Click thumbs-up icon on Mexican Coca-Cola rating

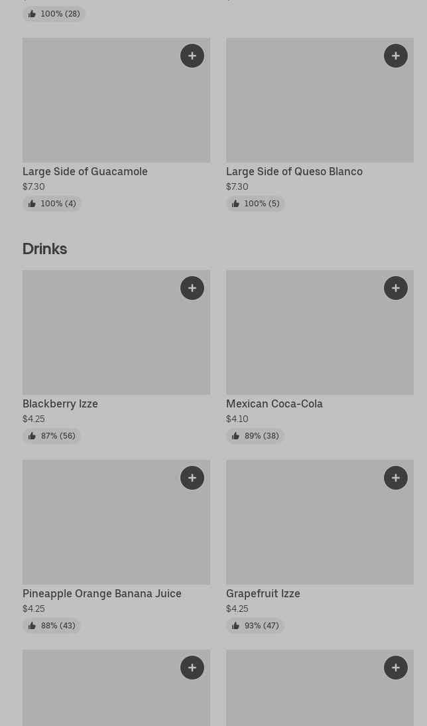(x=235, y=436)
